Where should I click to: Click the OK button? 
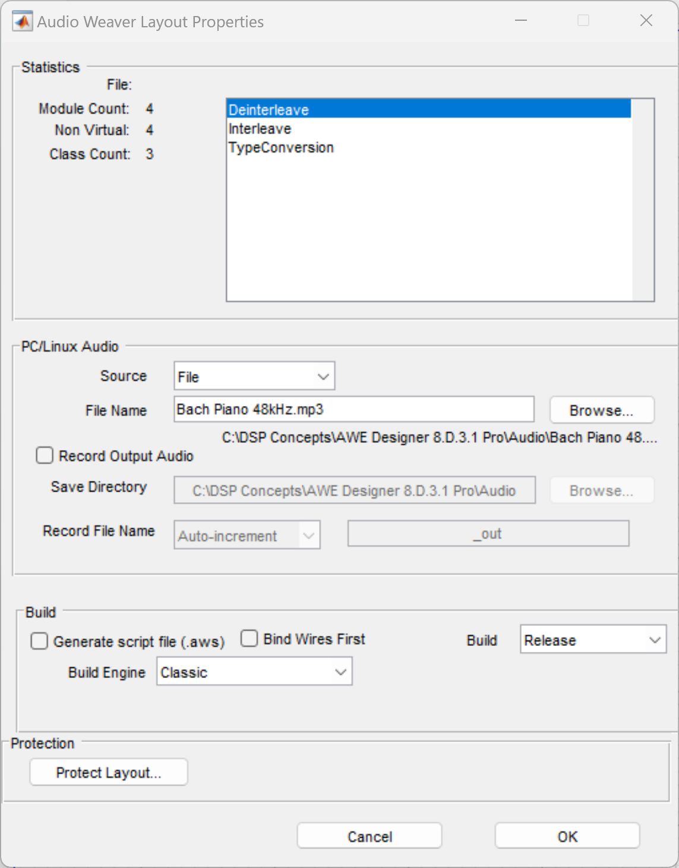click(x=567, y=836)
